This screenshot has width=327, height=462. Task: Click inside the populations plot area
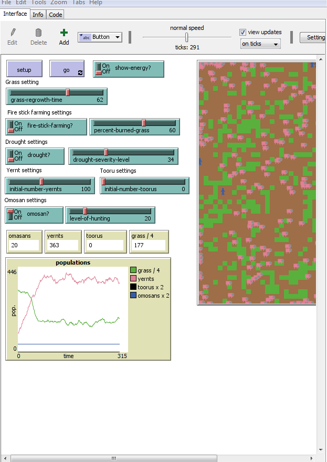73,309
